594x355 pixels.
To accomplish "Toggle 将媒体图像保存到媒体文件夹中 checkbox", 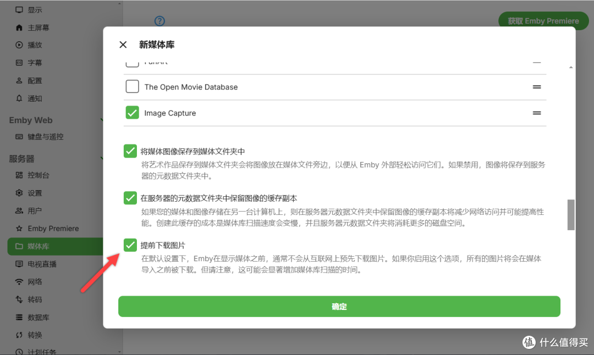I will (130, 151).
